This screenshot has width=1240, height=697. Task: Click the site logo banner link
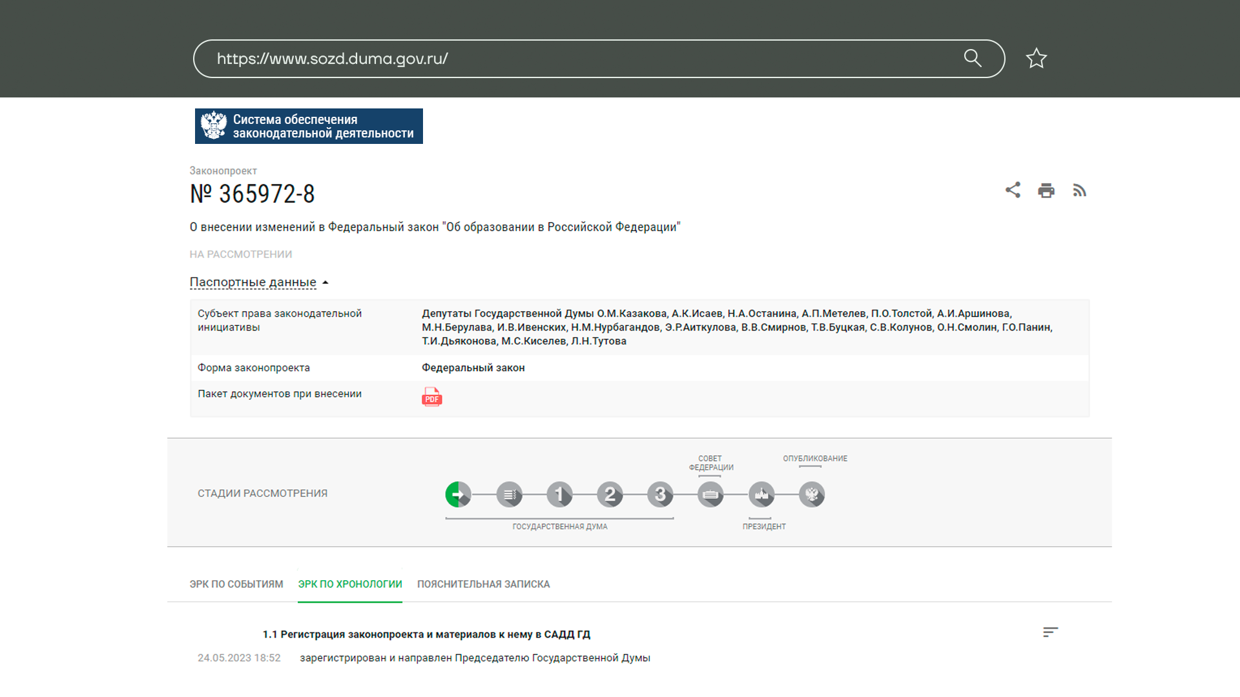point(309,126)
